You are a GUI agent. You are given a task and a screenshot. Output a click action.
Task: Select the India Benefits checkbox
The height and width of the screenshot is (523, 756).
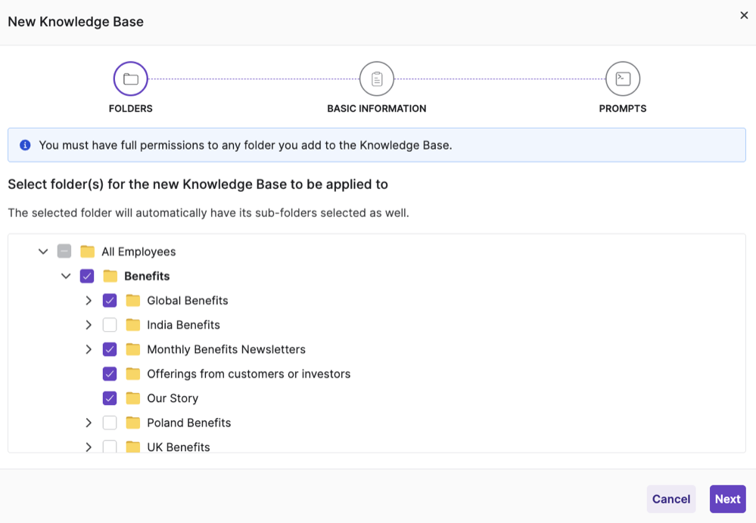tap(110, 325)
